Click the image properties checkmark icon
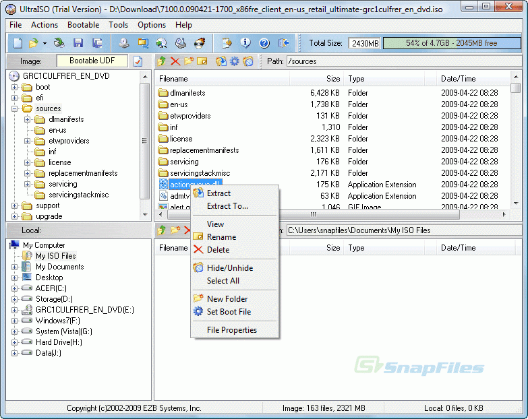The height and width of the screenshot is (419, 528). coord(138,61)
